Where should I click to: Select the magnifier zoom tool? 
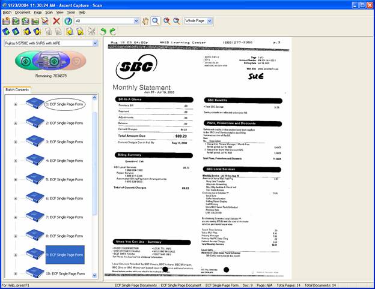pos(155,21)
